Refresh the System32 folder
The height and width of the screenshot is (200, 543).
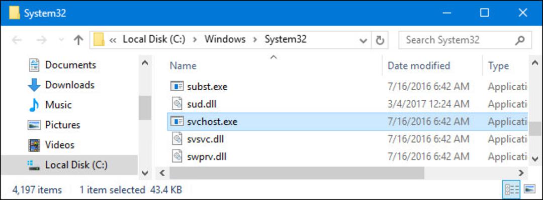tap(380, 41)
